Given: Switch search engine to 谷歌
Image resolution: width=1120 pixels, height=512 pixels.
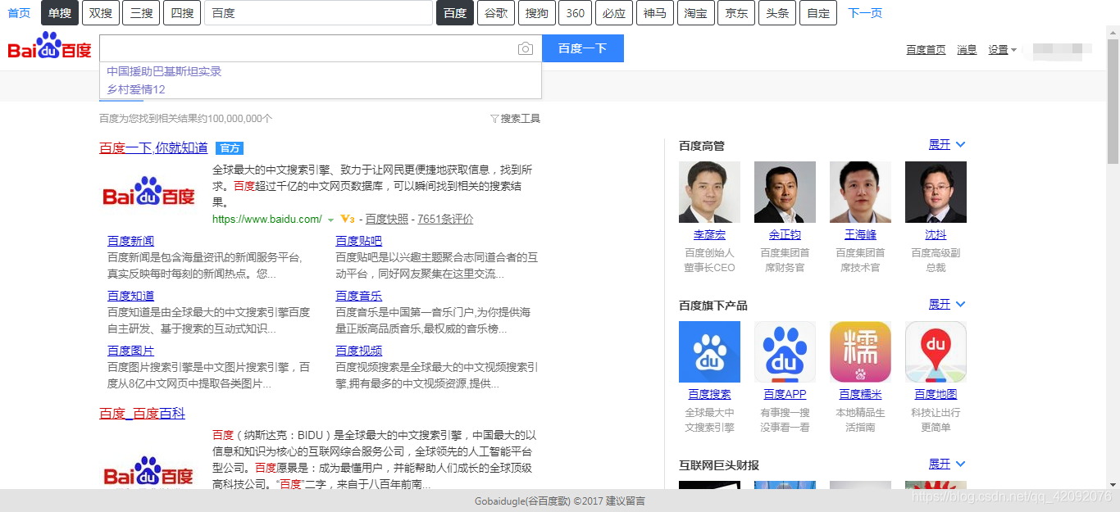Looking at the screenshot, I should [495, 13].
